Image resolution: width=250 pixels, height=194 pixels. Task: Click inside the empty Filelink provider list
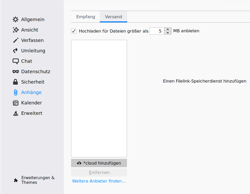coord(99,98)
